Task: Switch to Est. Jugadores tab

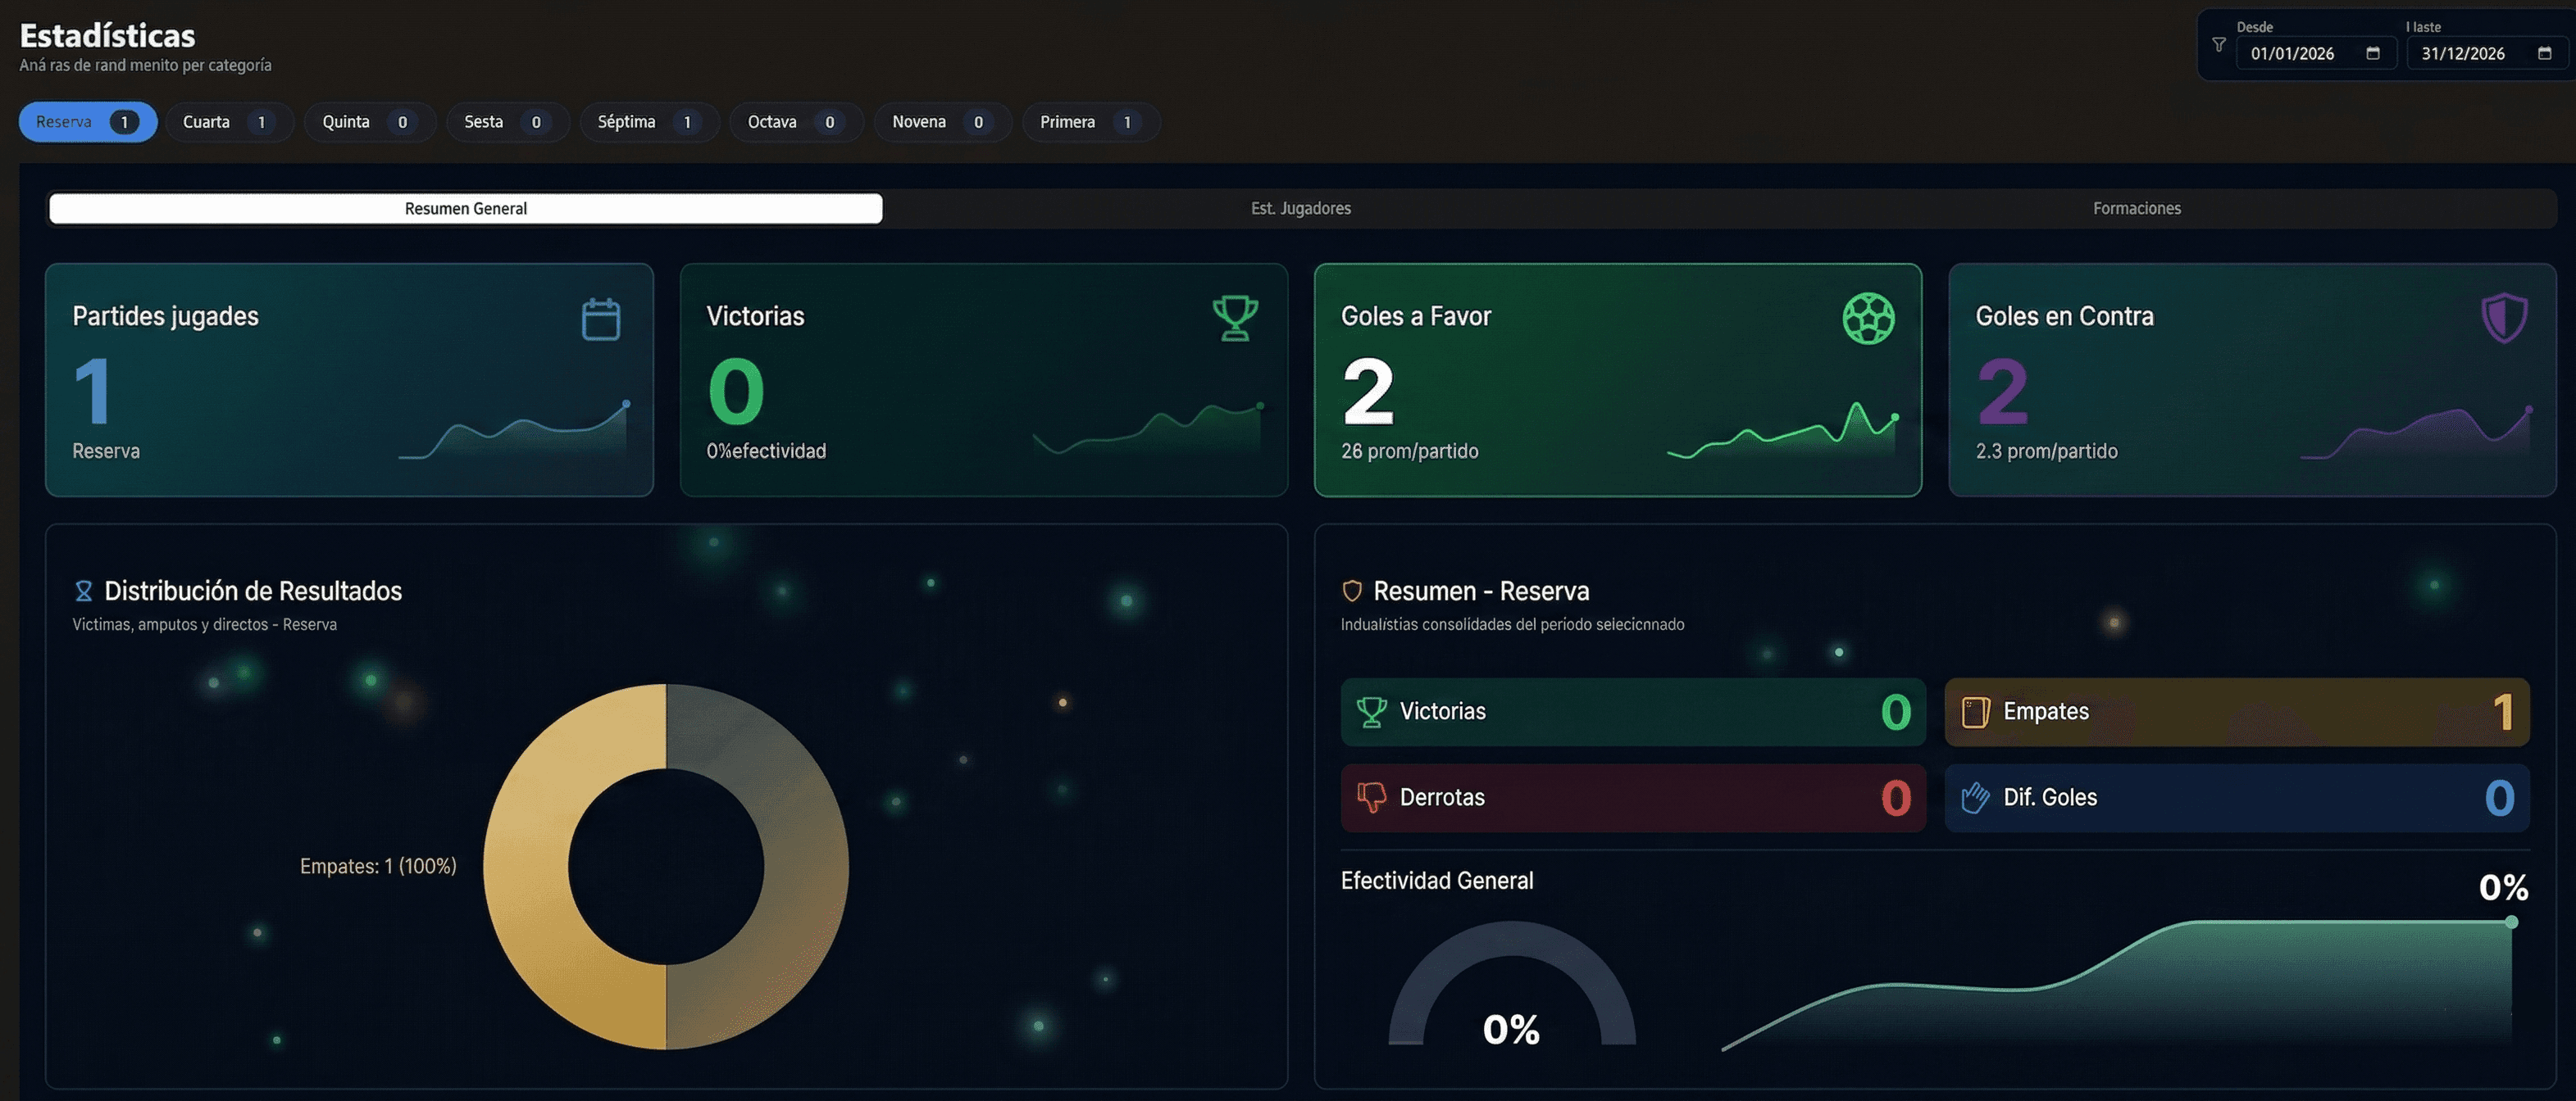Action: 1300,208
